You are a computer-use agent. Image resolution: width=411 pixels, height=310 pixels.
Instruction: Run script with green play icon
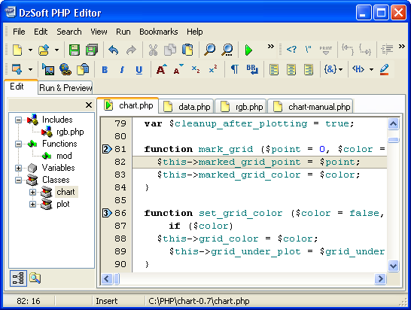click(248, 50)
